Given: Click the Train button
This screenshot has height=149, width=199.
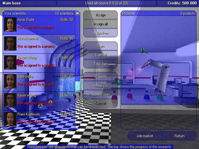Looking at the screenshot, I should pos(100,46).
